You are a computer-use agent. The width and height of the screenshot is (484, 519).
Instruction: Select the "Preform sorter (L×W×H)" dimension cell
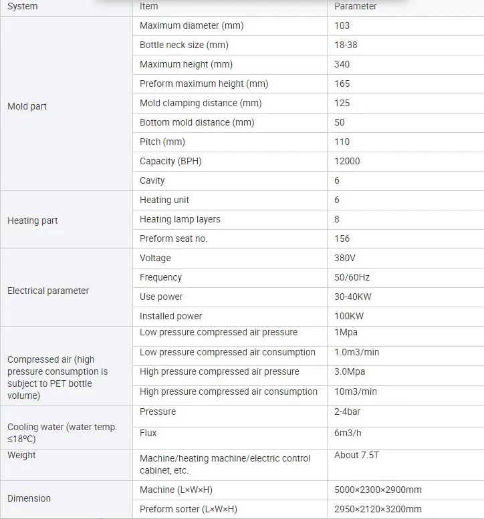(x=189, y=509)
